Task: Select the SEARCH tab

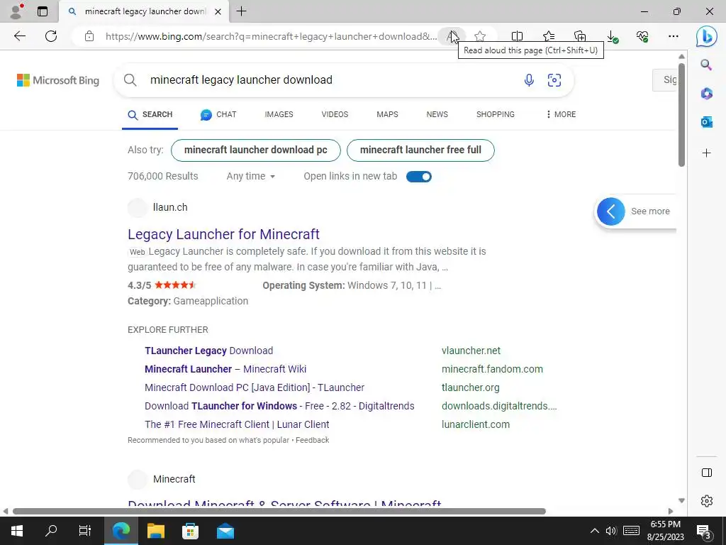Action: pos(150,114)
